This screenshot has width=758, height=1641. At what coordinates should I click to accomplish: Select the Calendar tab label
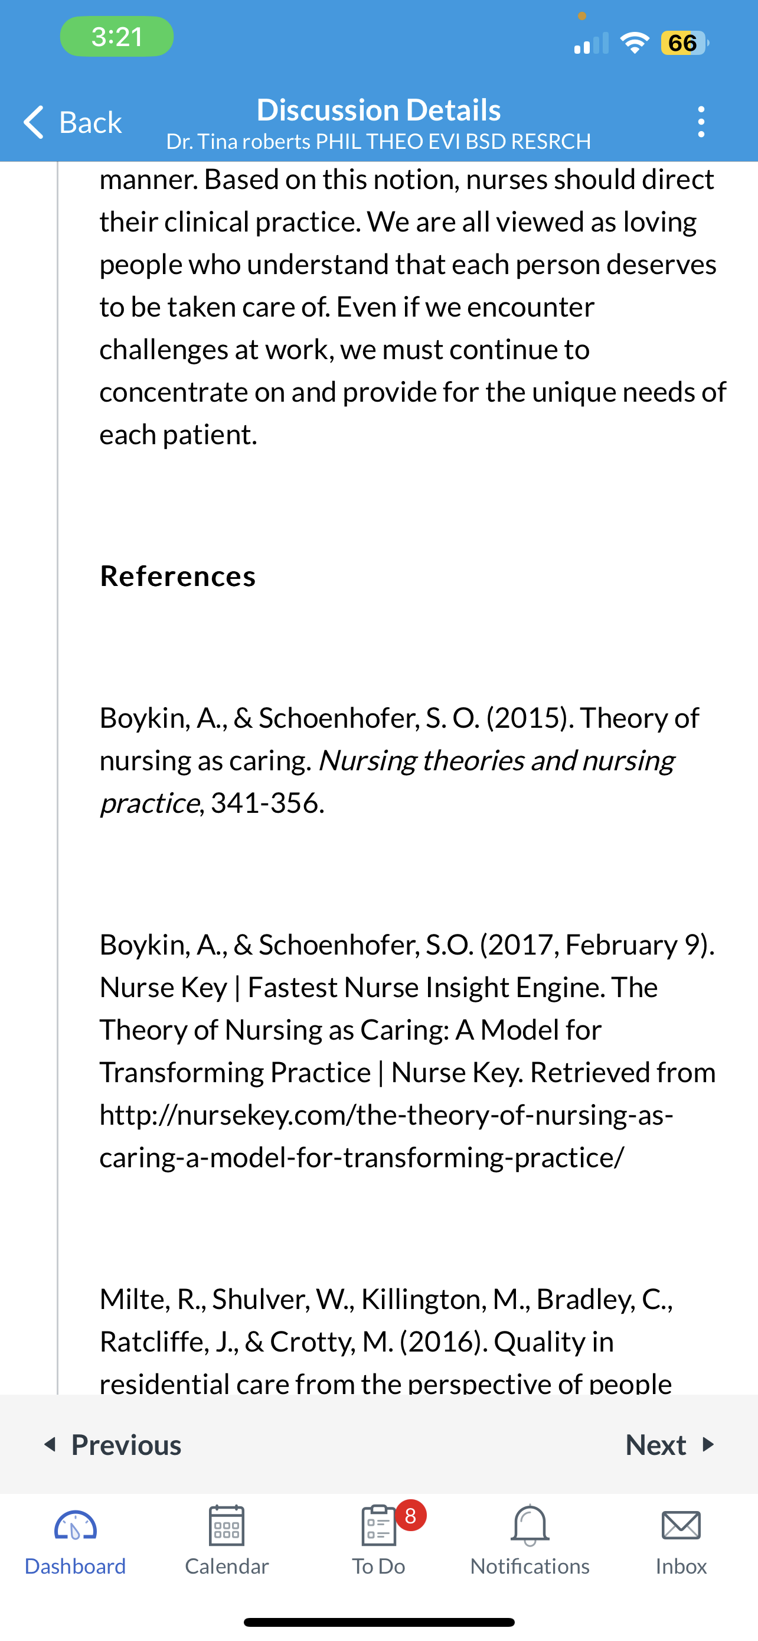click(227, 1566)
